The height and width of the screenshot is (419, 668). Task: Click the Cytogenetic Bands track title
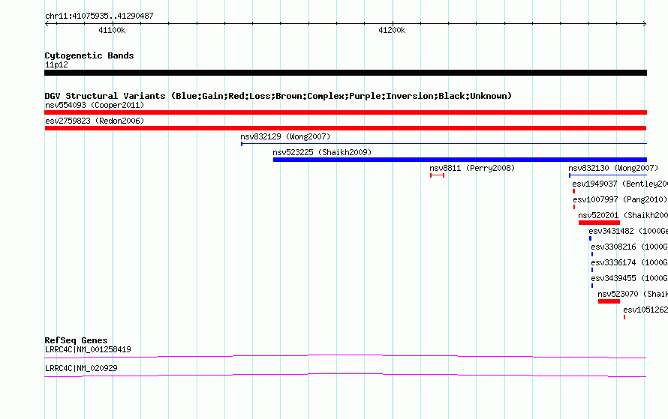[x=89, y=55]
